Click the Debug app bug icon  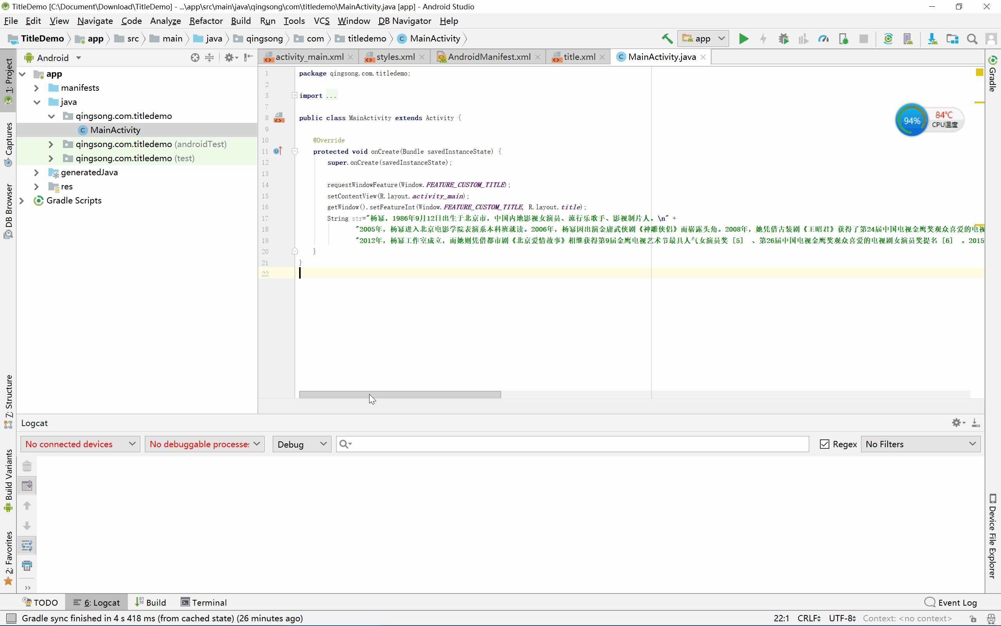point(784,39)
